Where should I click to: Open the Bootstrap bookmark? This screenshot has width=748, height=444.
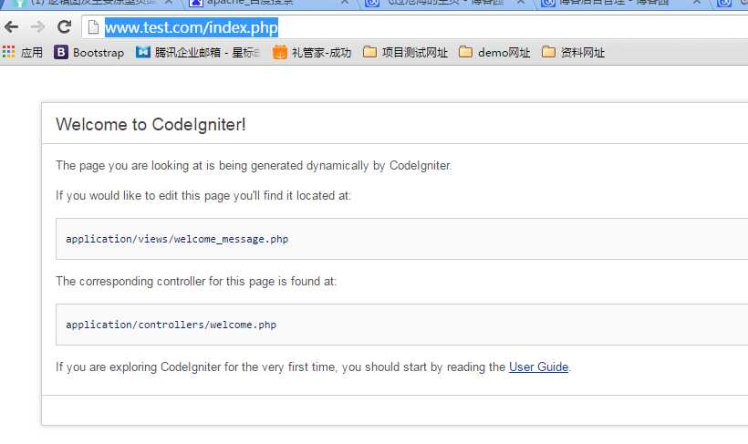(x=88, y=52)
